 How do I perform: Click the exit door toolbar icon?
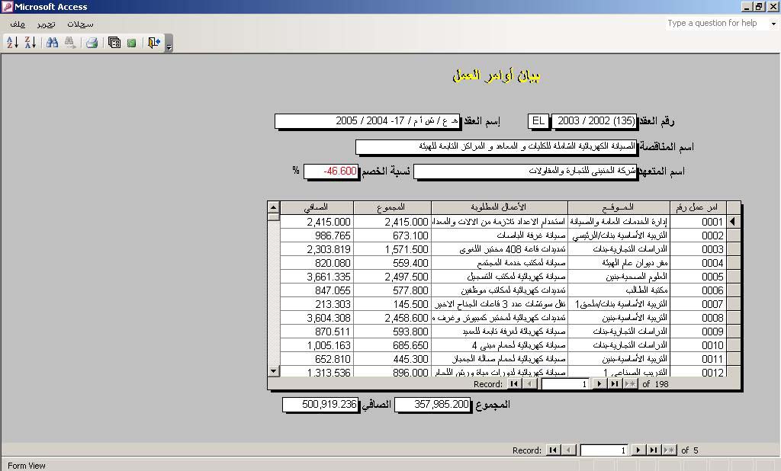[x=154, y=43]
